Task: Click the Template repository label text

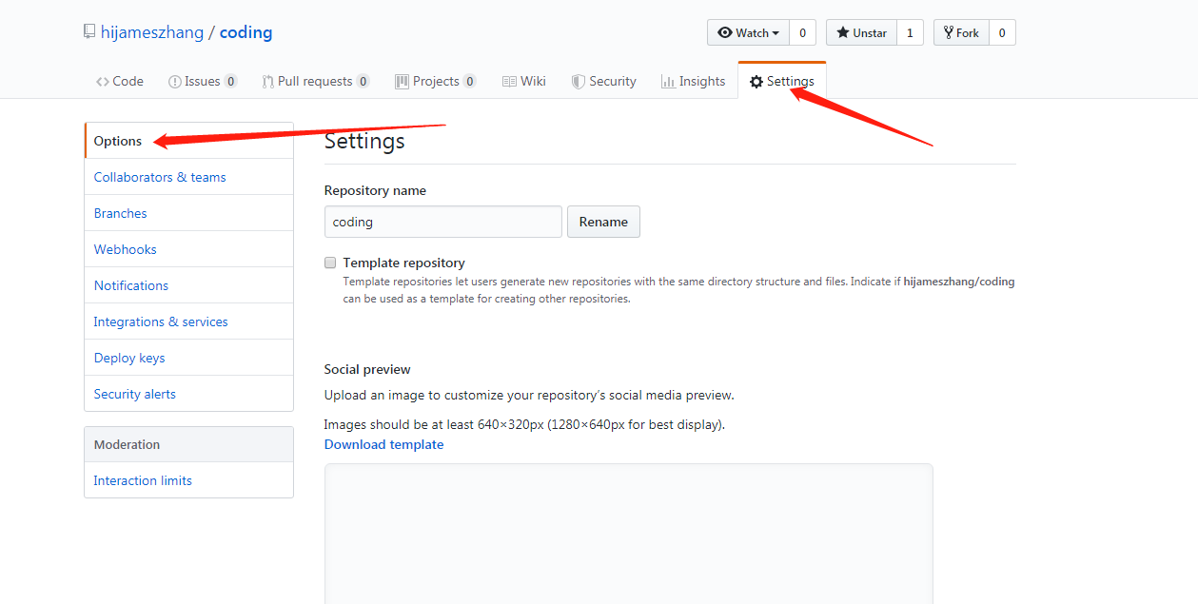Action: click(x=404, y=263)
